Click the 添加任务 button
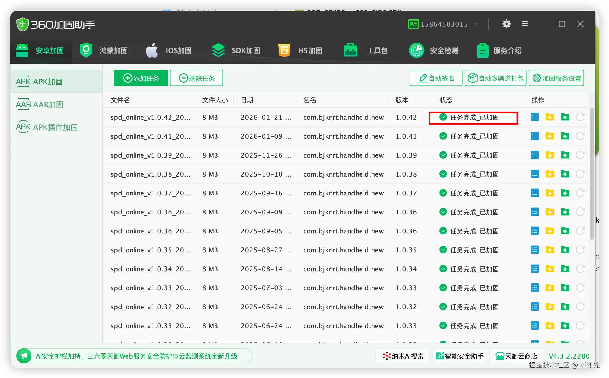This screenshot has width=609, height=378. (141, 78)
